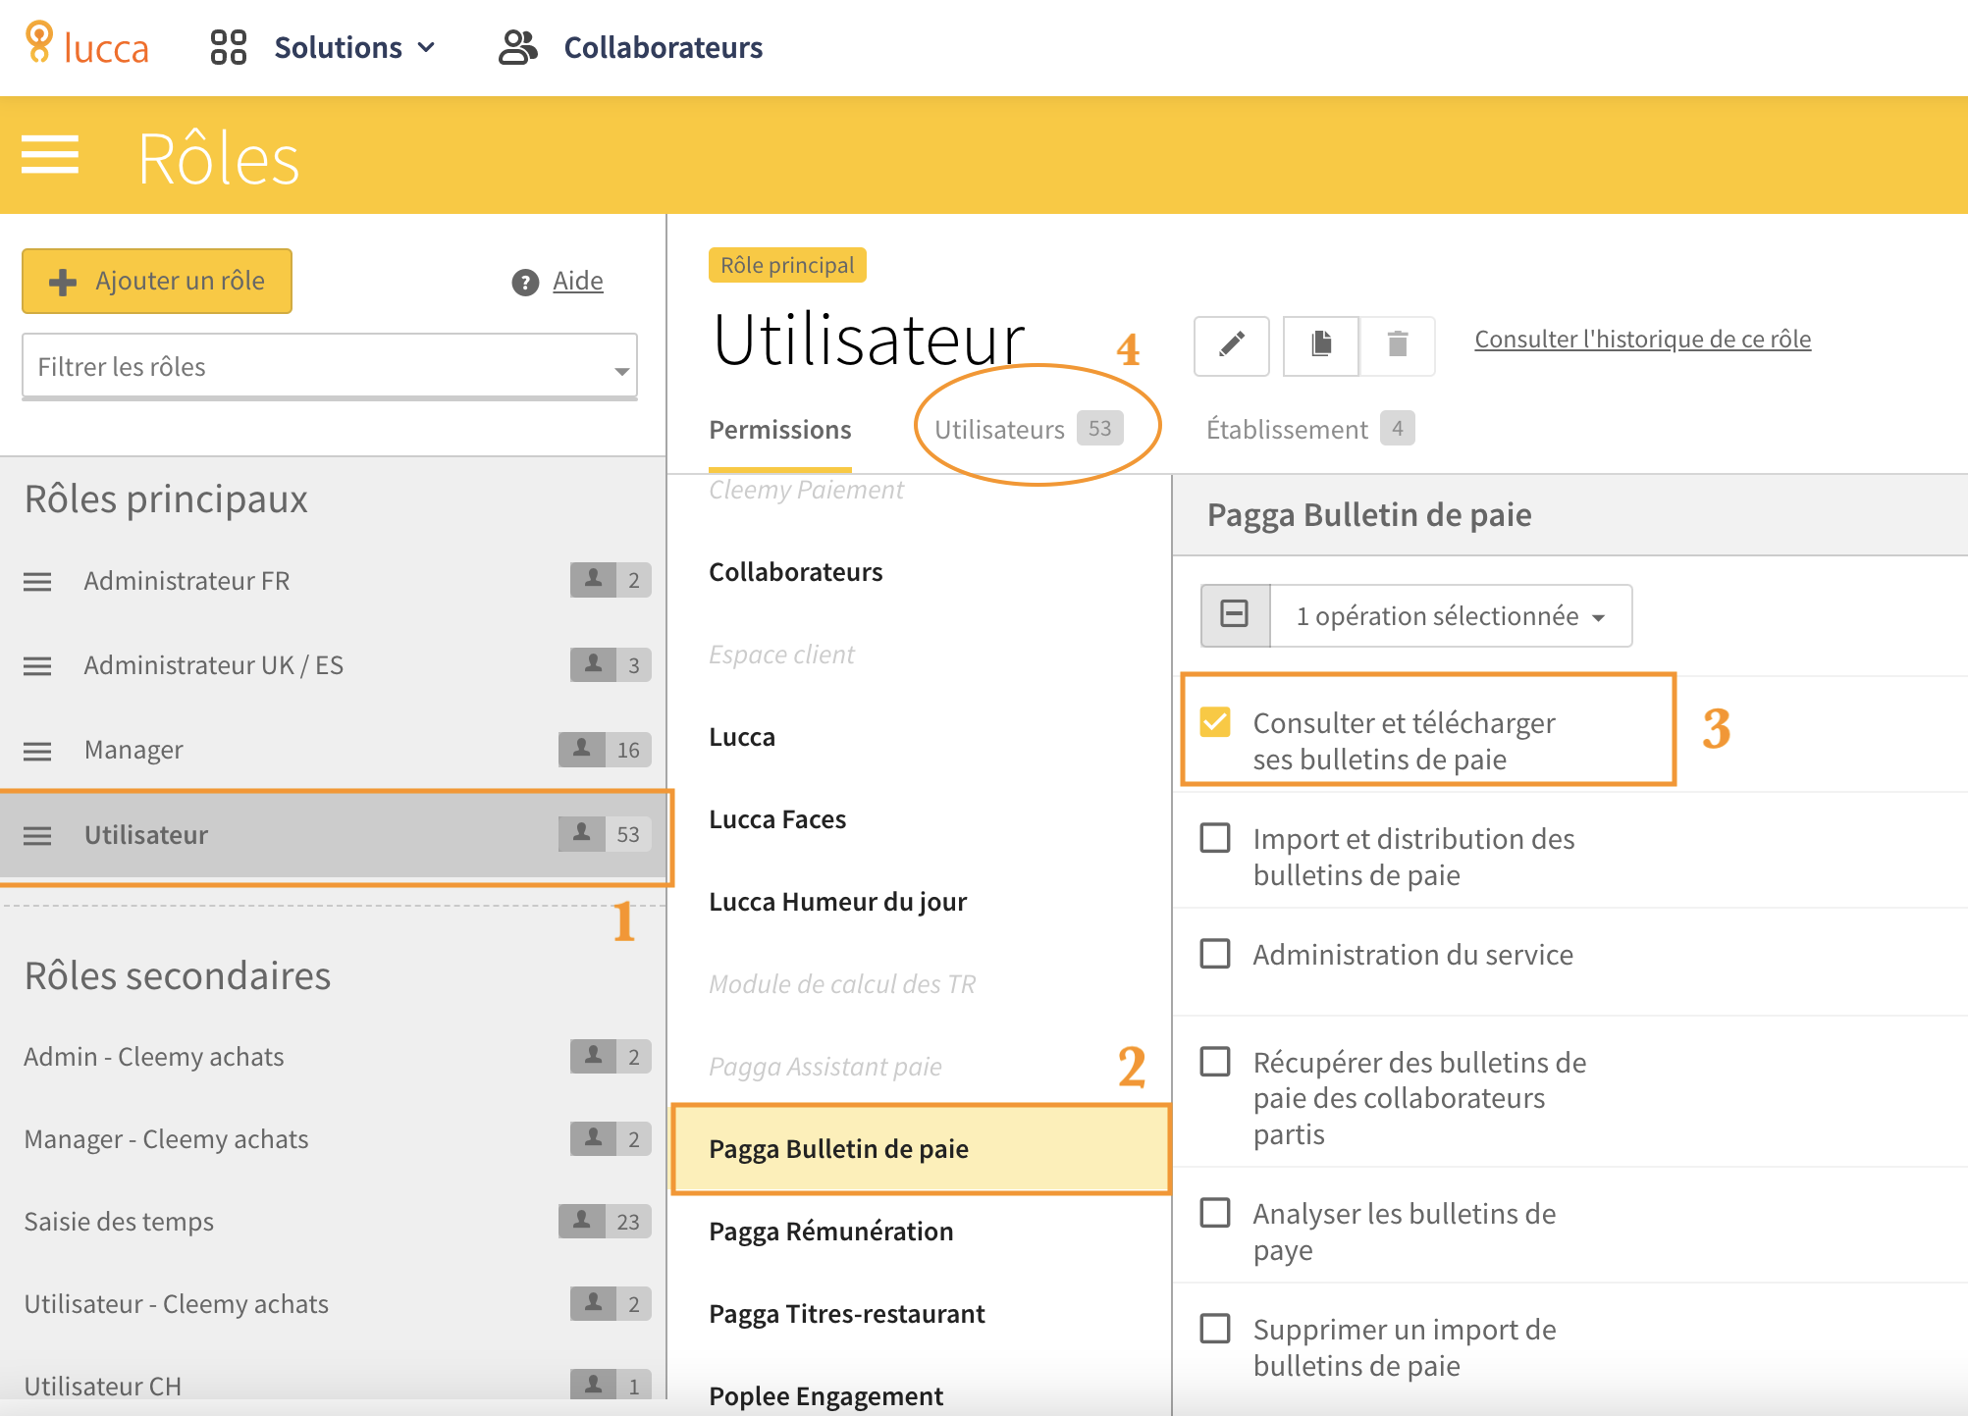The height and width of the screenshot is (1416, 1968).
Task: Check Administration du service
Action: click(x=1215, y=954)
